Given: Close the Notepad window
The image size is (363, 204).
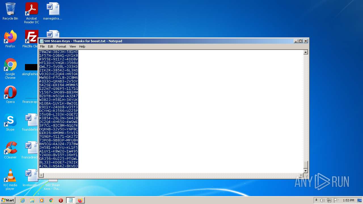Looking at the screenshot, I should tap(306, 41).
